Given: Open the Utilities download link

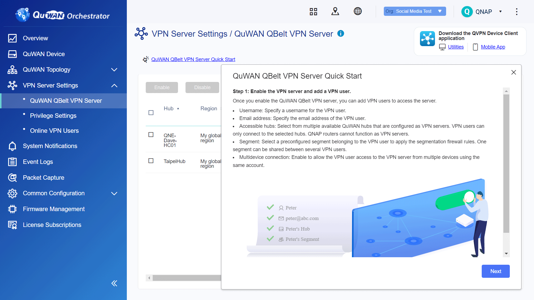Looking at the screenshot, I should [456, 47].
